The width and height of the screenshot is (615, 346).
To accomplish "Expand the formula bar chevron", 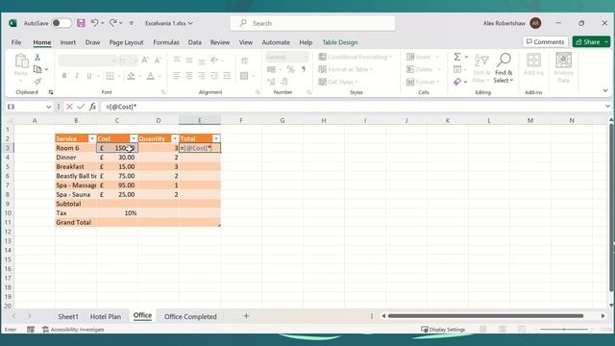I will [x=607, y=107].
